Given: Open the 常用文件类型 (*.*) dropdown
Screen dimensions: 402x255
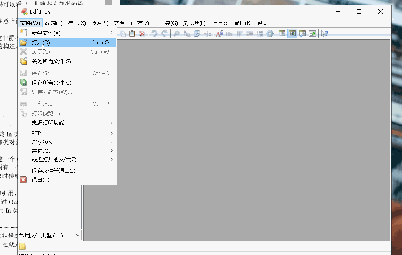Looking at the screenshot, I should 50,235.
